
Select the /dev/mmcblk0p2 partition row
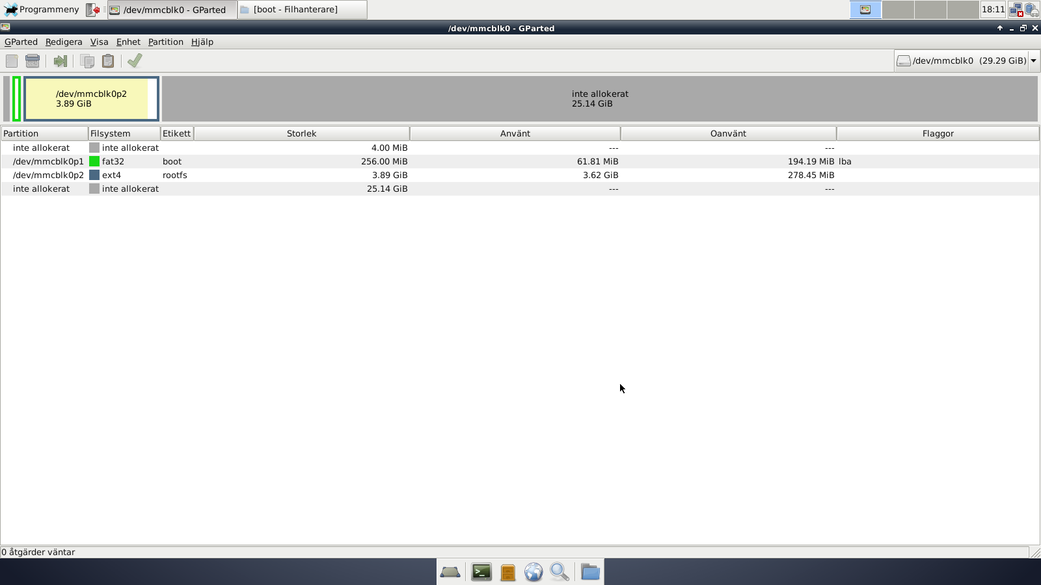pos(520,175)
